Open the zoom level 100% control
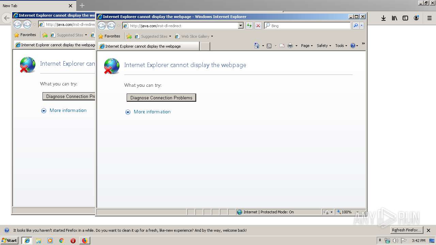The height and width of the screenshot is (245, 436). pos(347,212)
